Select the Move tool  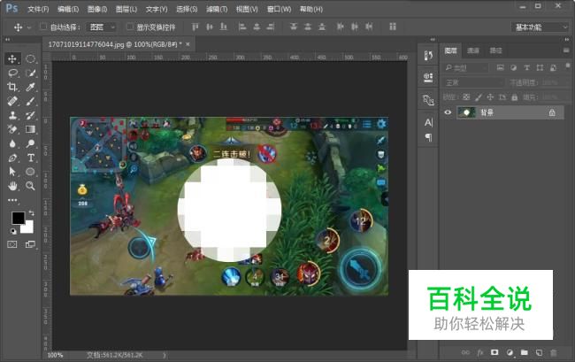(x=12, y=58)
